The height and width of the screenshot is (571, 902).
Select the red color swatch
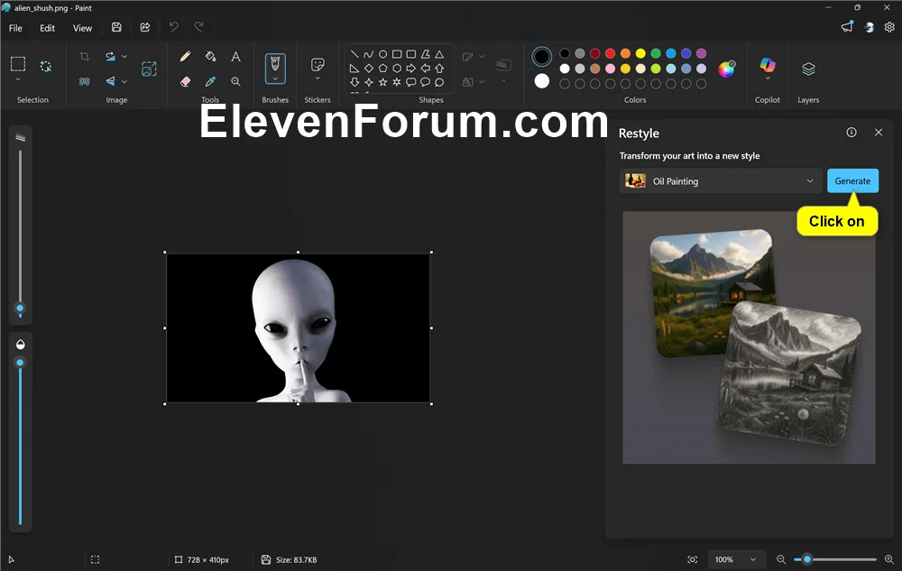point(611,53)
